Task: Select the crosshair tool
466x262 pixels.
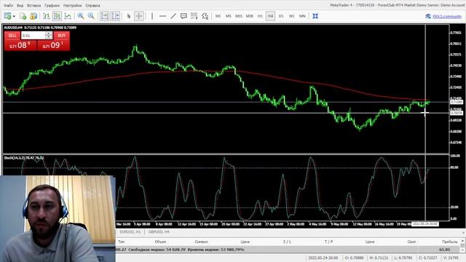Action: 139,16
